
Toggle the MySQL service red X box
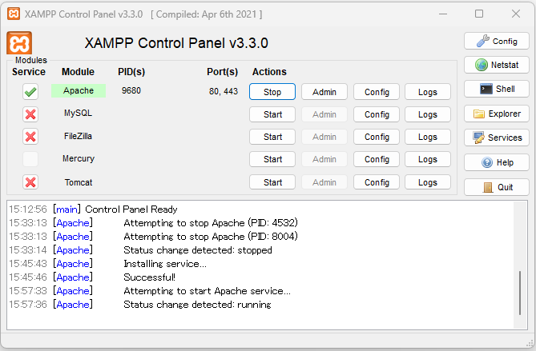pos(30,114)
